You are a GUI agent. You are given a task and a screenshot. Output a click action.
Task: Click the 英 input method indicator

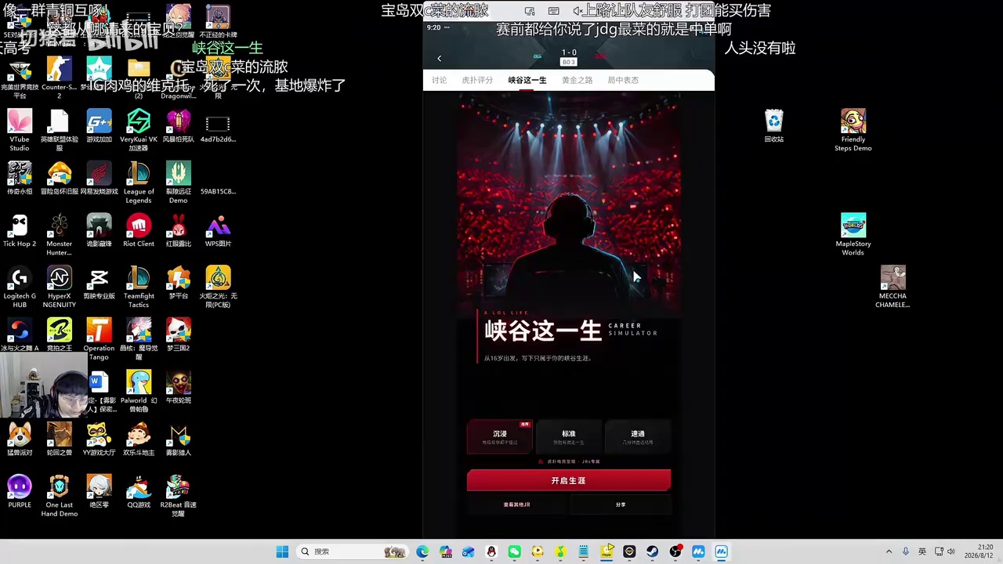point(922,551)
